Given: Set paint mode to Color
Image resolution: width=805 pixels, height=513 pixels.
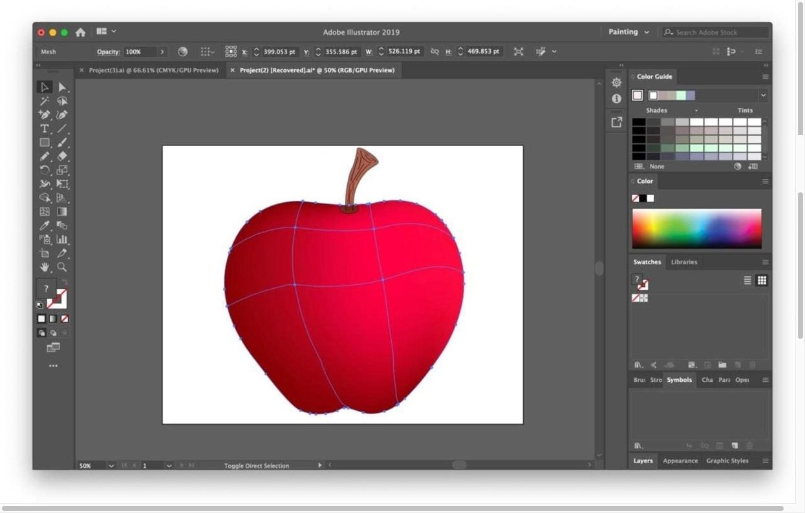Looking at the screenshot, I should (x=41, y=319).
